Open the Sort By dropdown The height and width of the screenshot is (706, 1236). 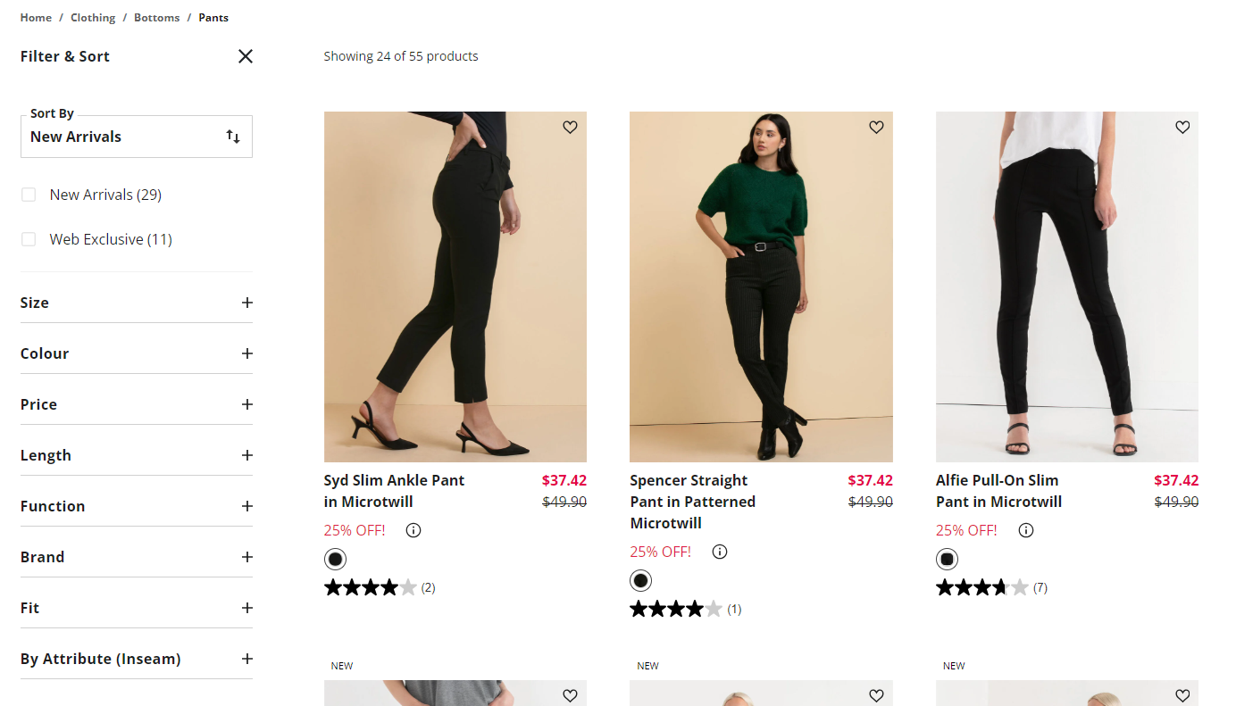click(x=136, y=137)
